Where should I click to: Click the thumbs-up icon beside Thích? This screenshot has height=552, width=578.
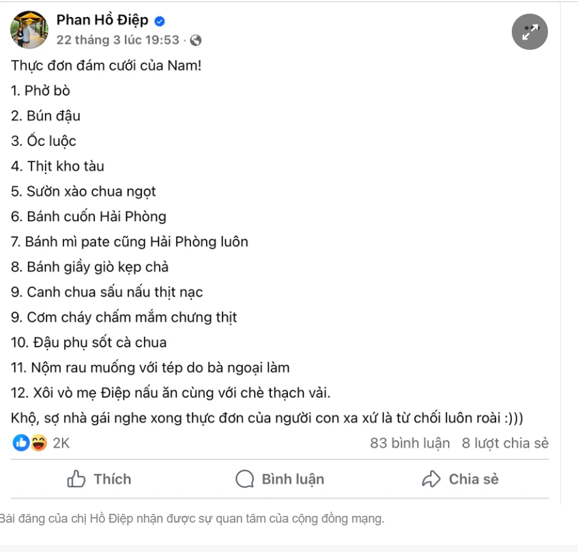pos(76,479)
